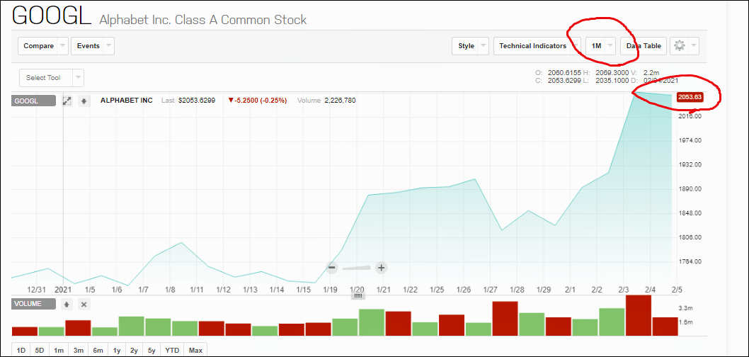Click the chart settings gear icon
This screenshot has height=357, width=749.
tap(679, 46)
